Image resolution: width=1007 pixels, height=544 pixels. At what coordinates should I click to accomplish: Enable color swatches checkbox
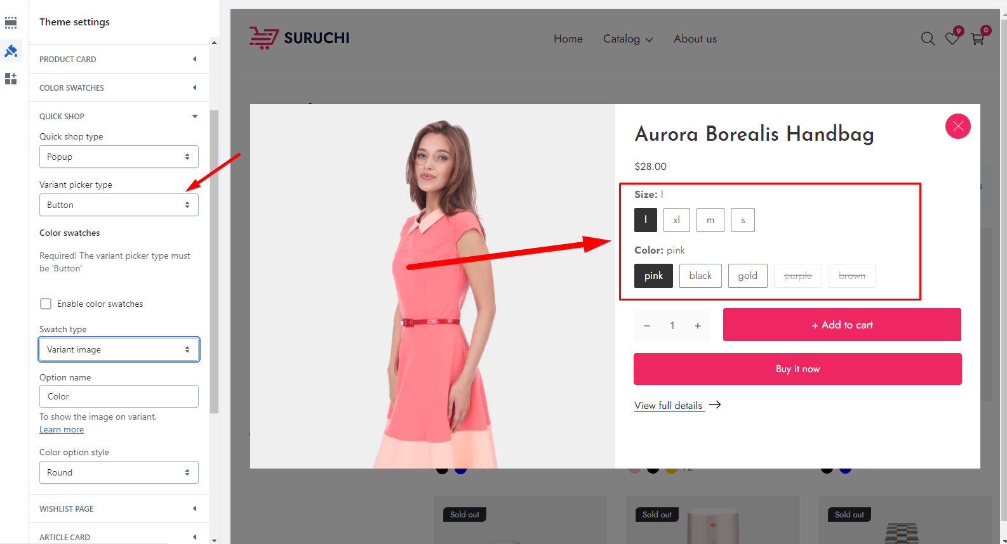tap(46, 304)
